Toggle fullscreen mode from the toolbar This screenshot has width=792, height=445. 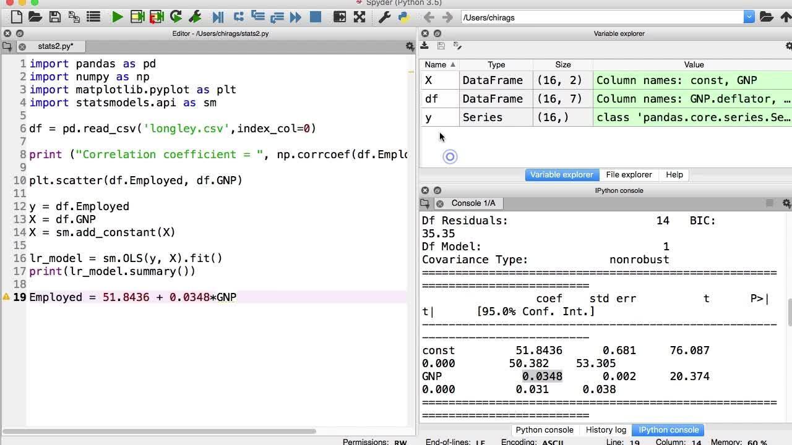(x=359, y=17)
